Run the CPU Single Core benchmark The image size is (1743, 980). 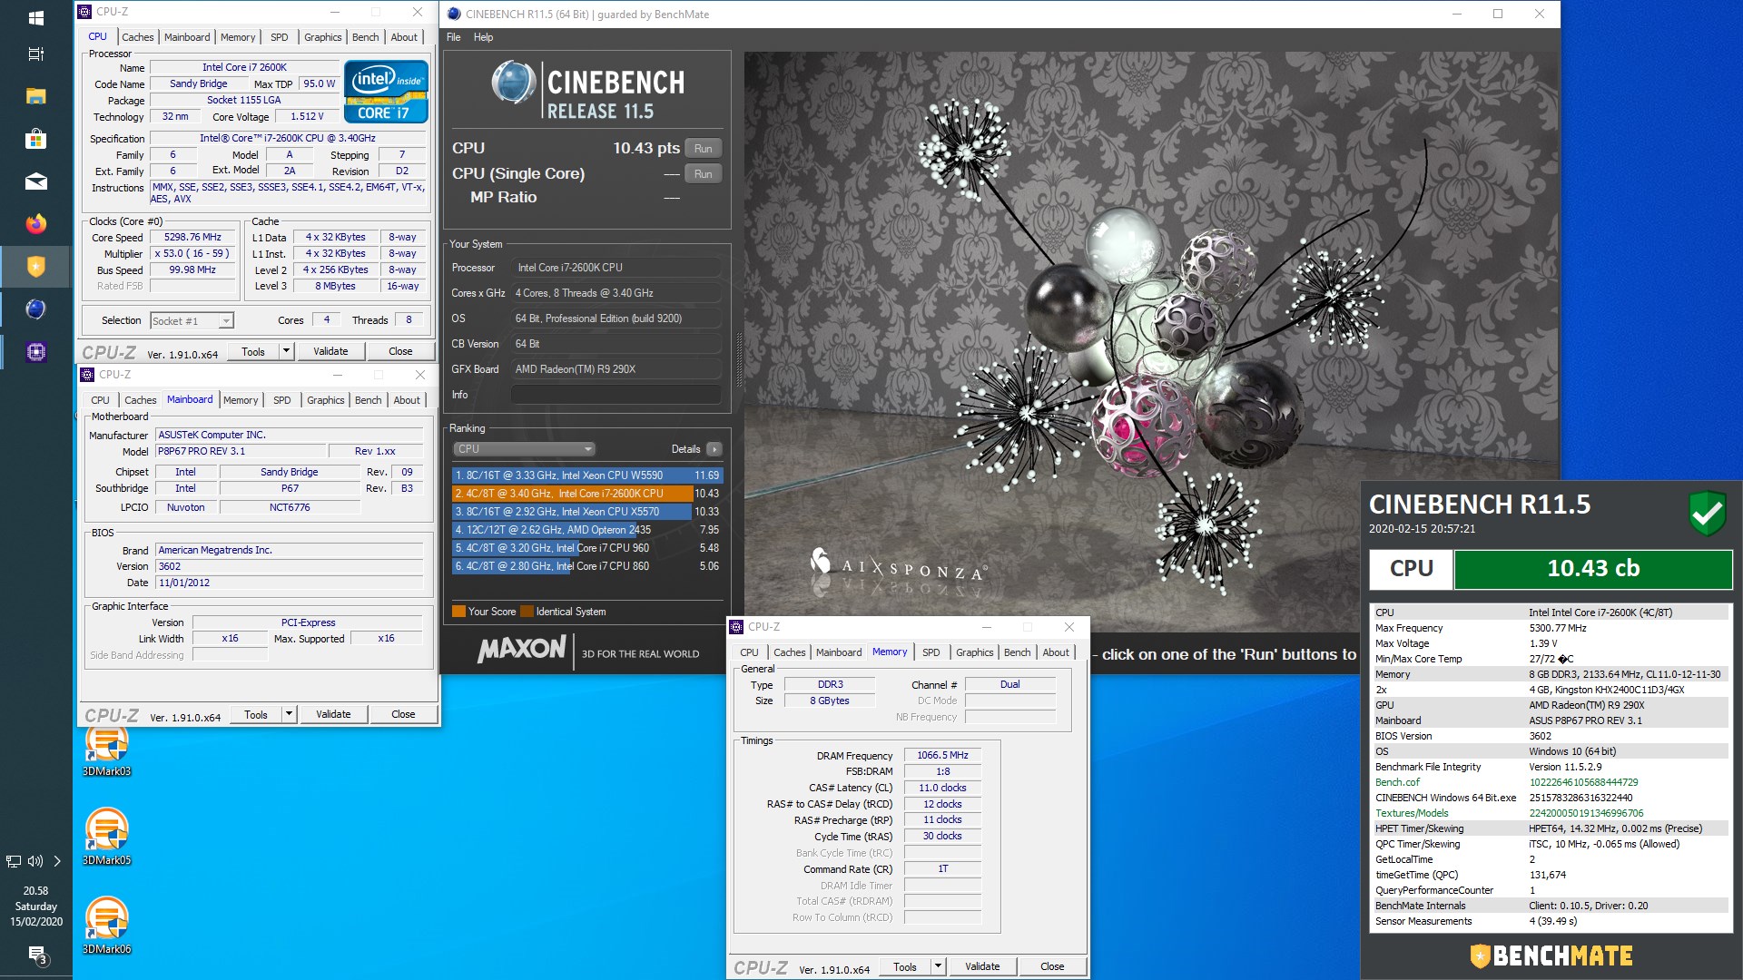click(x=704, y=174)
